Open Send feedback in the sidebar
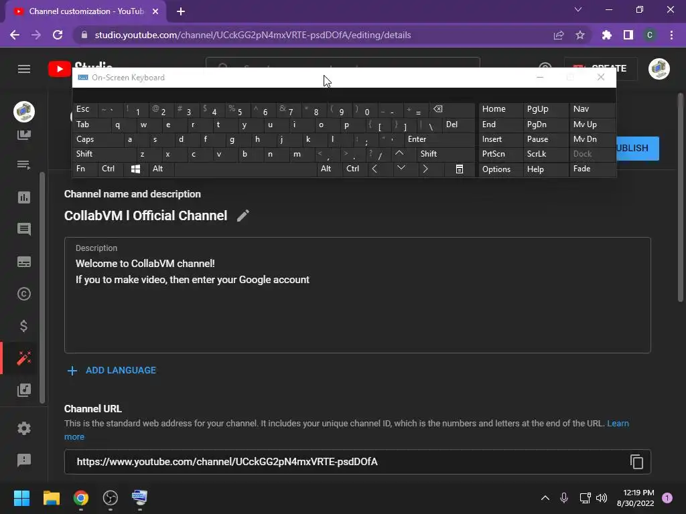The width and height of the screenshot is (686, 514). (x=24, y=460)
